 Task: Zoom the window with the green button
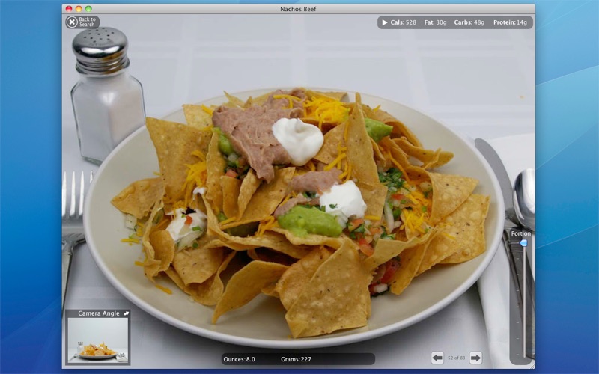tap(88, 9)
